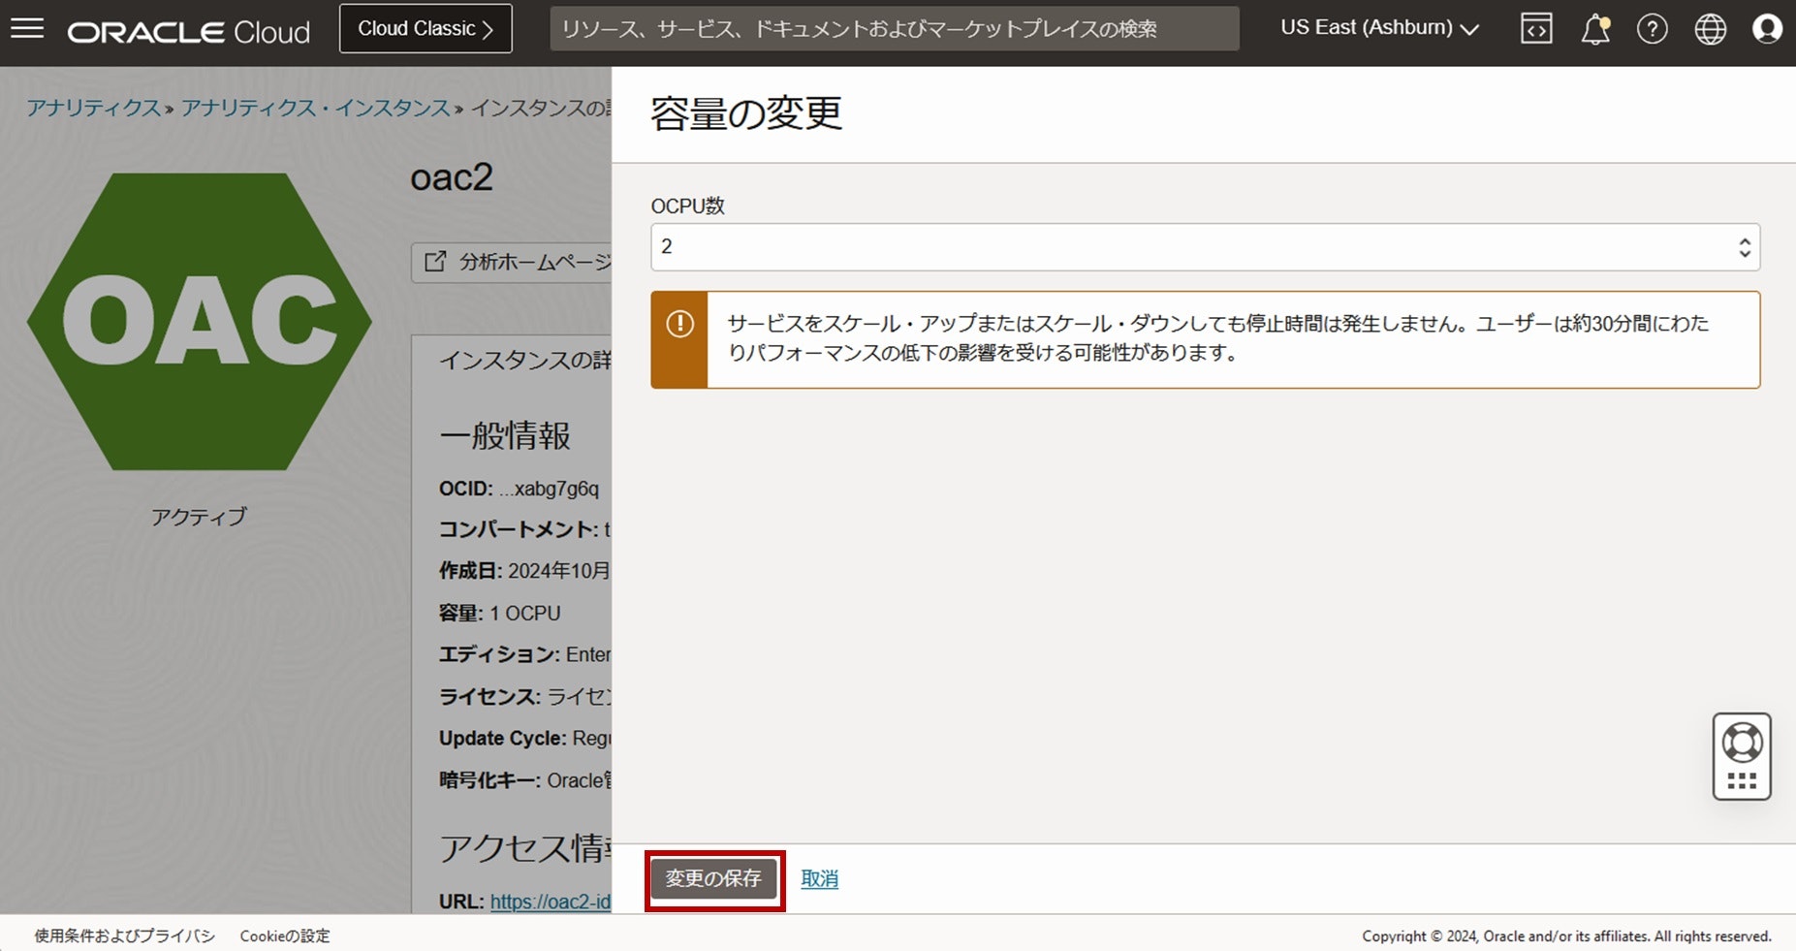Click the コンパートメント row text
The width and height of the screenshot is (1796, 951).
[x=525, y=529]
